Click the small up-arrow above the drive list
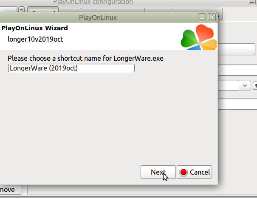The width and height of the screenshot is (257, 198). click(x=21, y=9)
